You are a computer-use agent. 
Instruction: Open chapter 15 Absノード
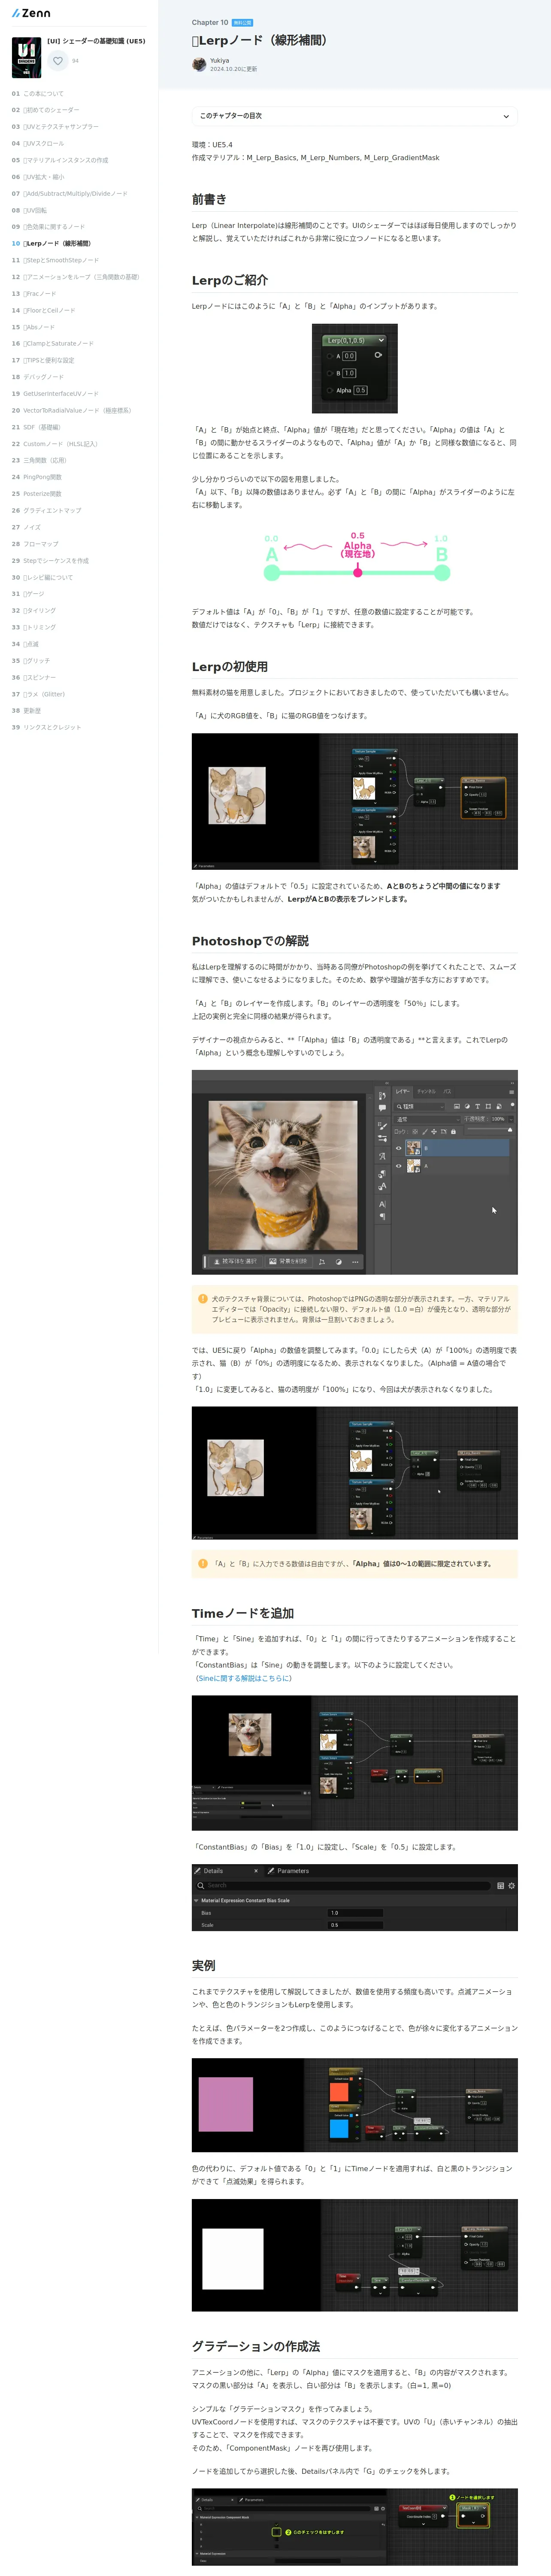tap(33, 327)
